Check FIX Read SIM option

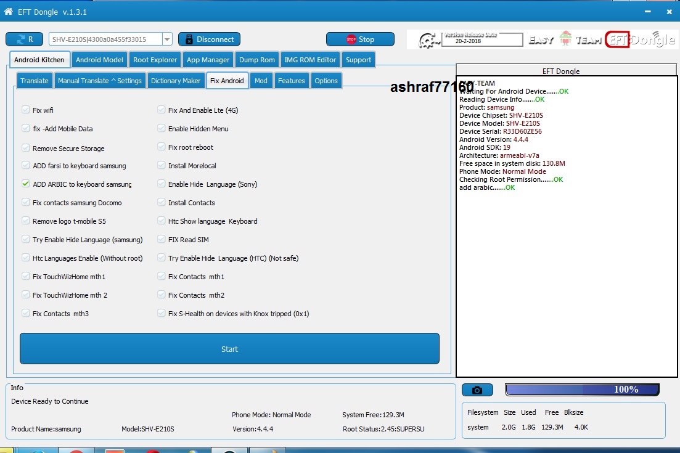pos(162,239)
